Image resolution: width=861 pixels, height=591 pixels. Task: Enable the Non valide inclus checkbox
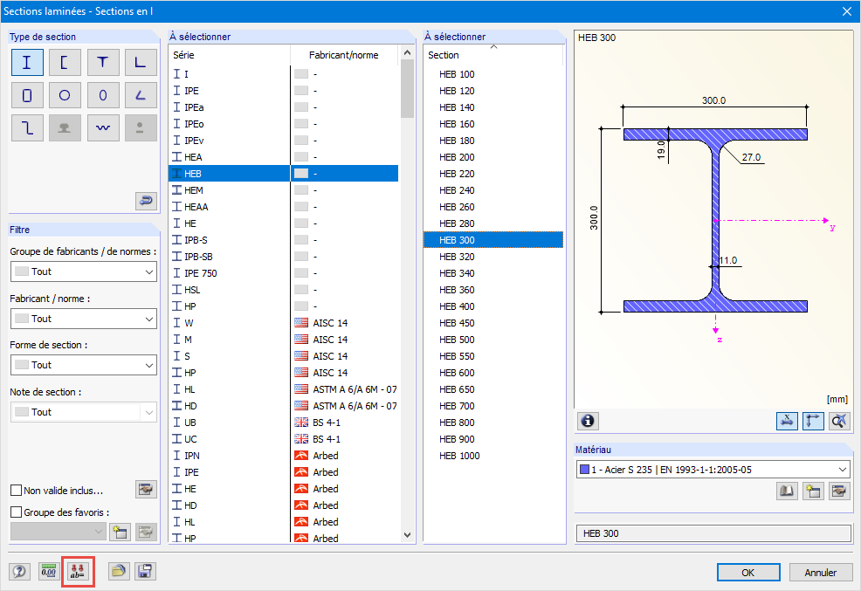pyautogui.click(x=16, y=491)
